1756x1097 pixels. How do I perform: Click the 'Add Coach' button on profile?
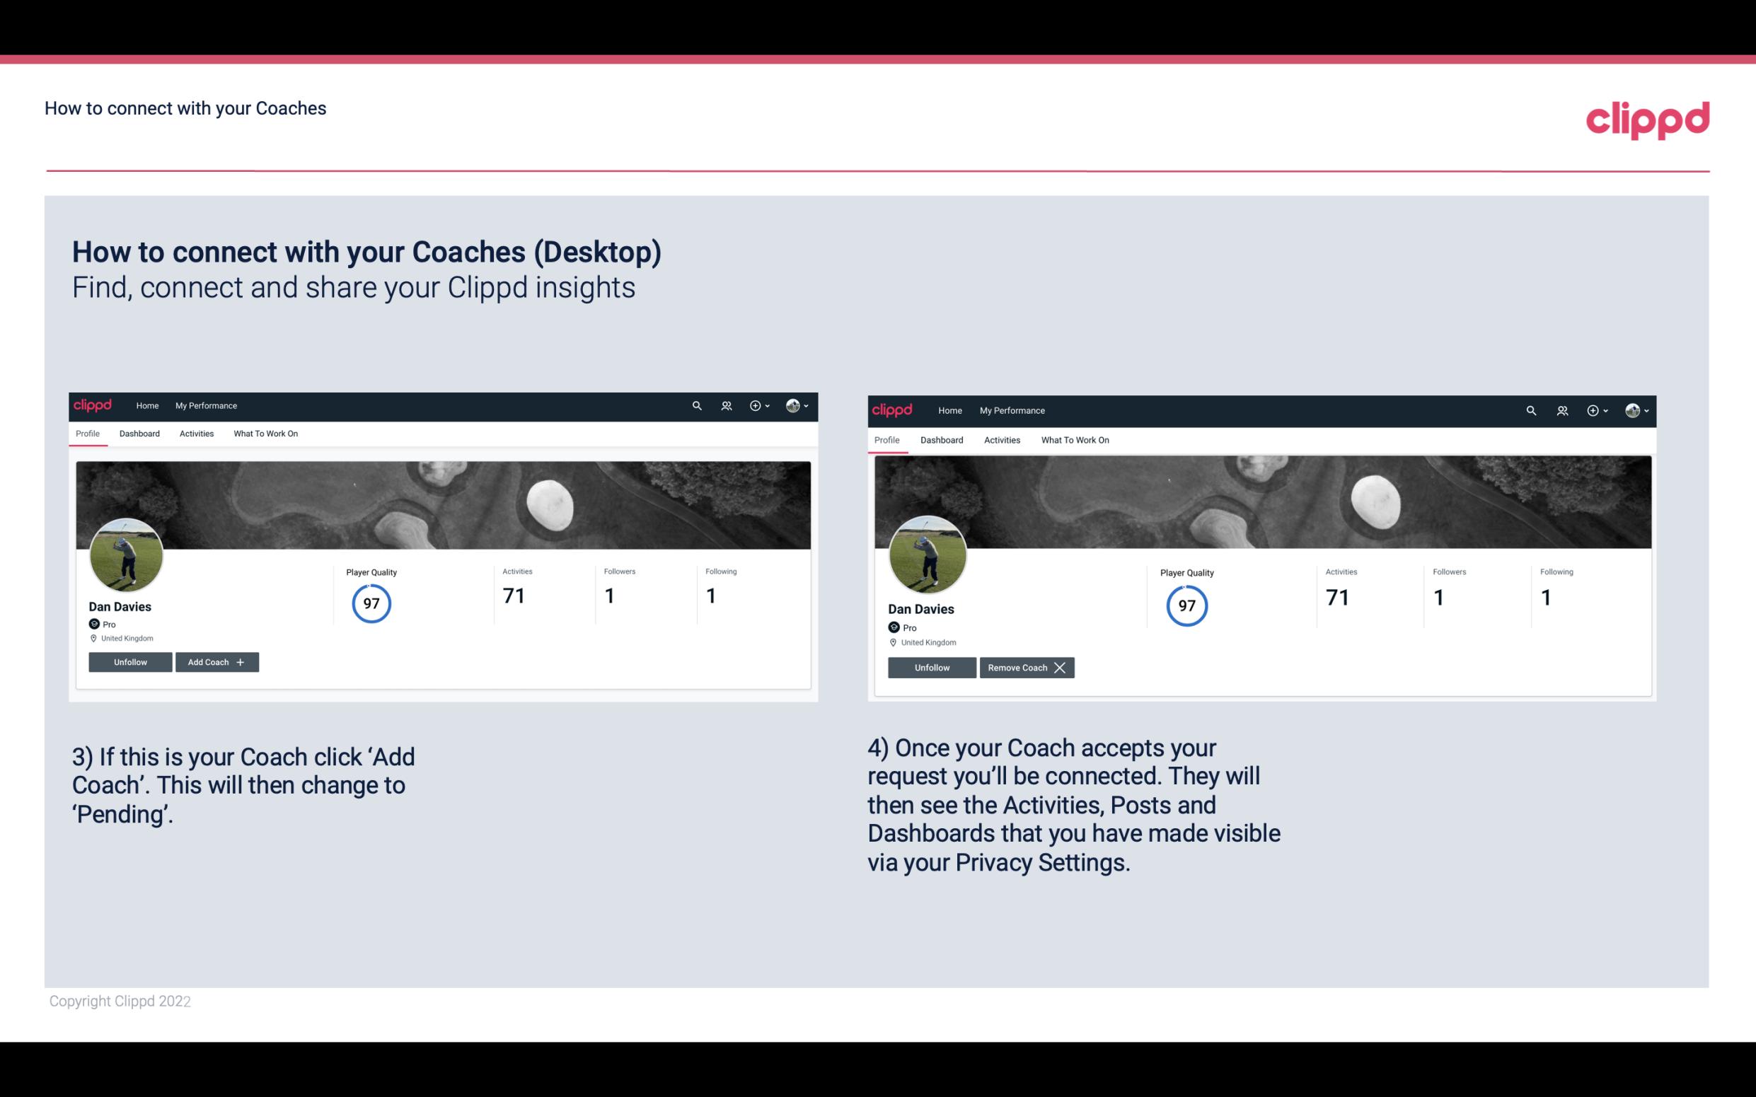click(215, 661)
